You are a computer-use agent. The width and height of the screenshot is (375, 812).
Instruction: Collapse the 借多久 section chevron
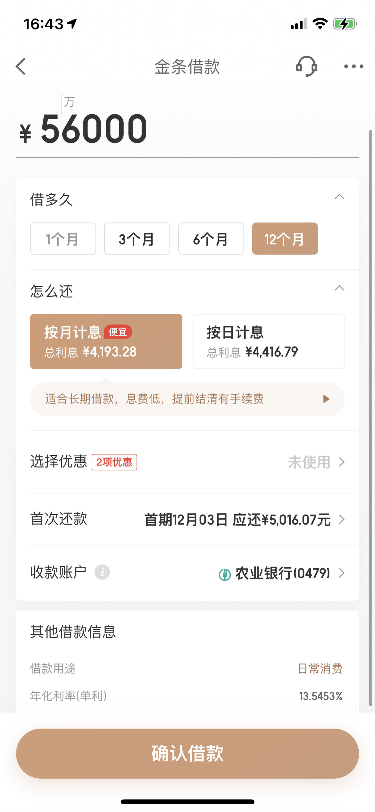pyautogui.click(x=339, y=197)
